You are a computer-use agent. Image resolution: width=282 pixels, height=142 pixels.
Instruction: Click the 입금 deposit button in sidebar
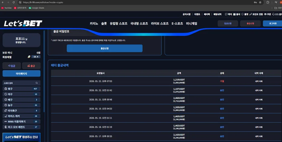pyautogui.click(x=12, y=66)
